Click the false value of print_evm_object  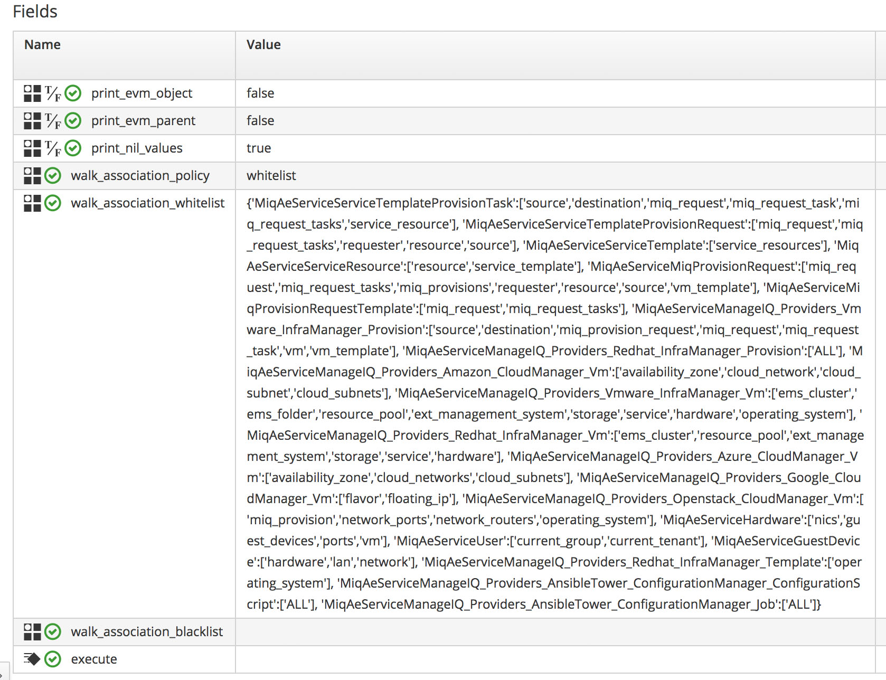click(260, 93)
